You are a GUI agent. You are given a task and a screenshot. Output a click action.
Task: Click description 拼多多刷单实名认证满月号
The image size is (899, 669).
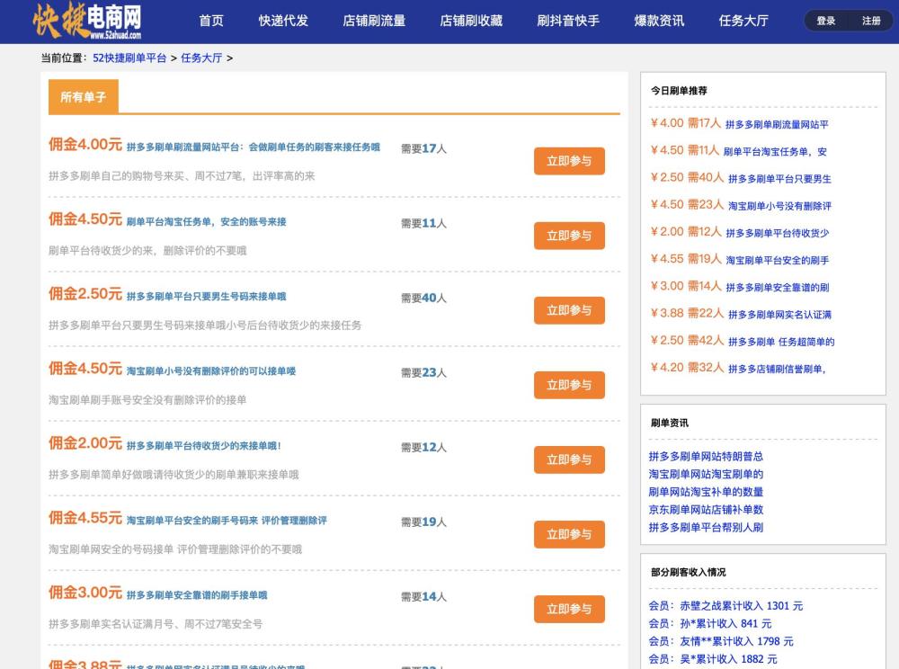click(x=156, y=624)
